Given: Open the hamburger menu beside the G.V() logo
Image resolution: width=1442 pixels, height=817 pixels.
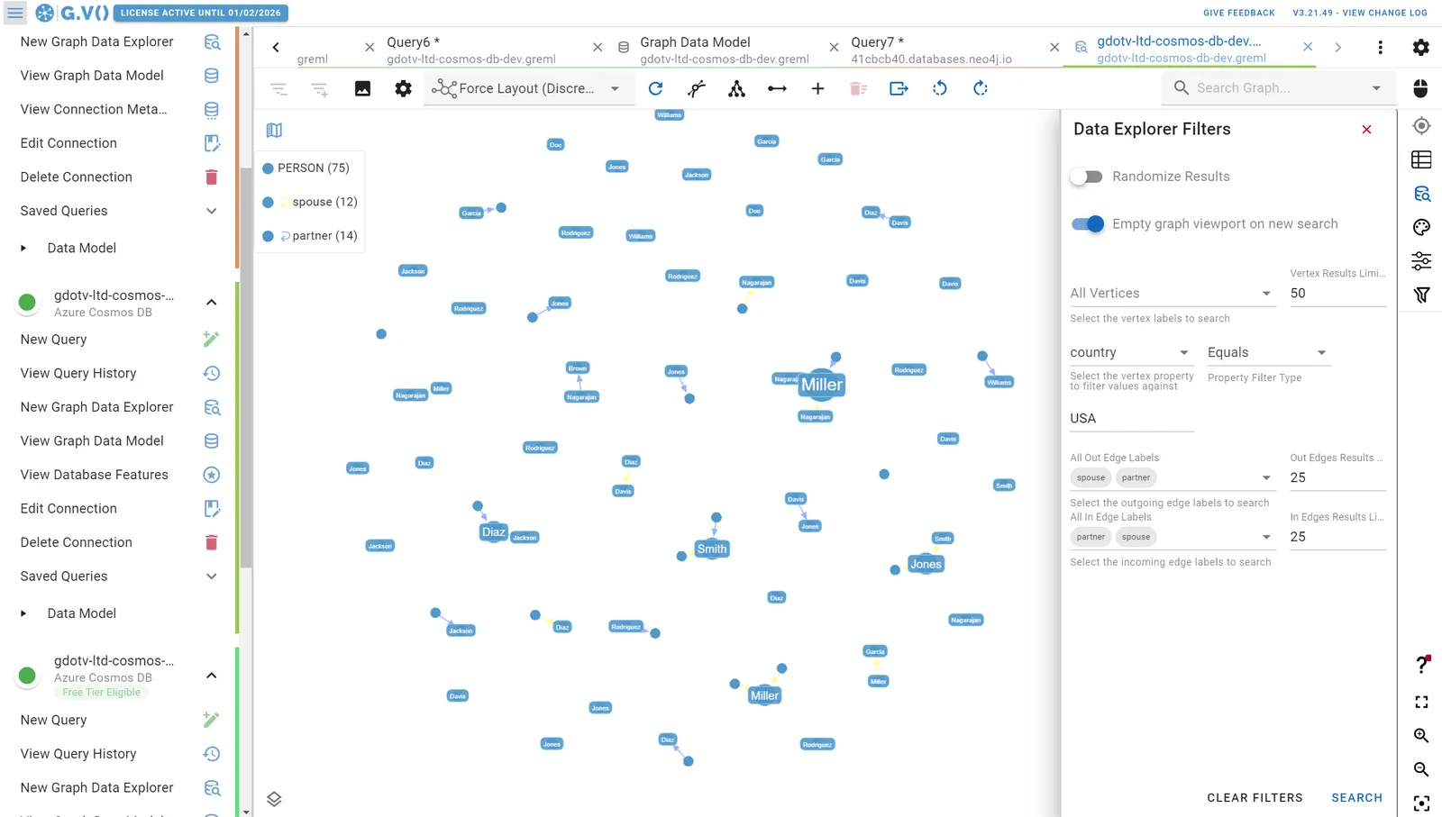Looking at the screenshot, I should pos(15,13).
